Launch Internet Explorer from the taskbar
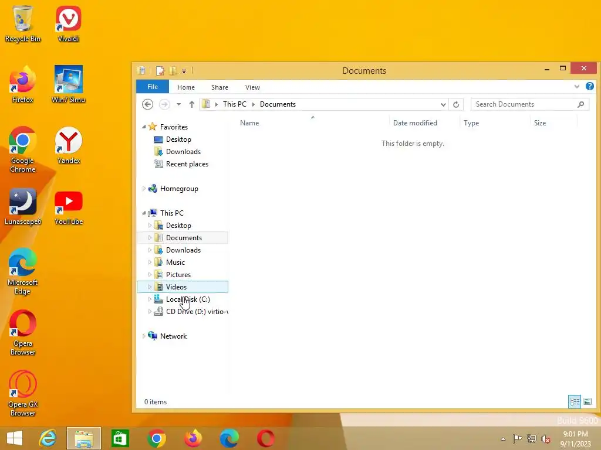 pos(48,438)
